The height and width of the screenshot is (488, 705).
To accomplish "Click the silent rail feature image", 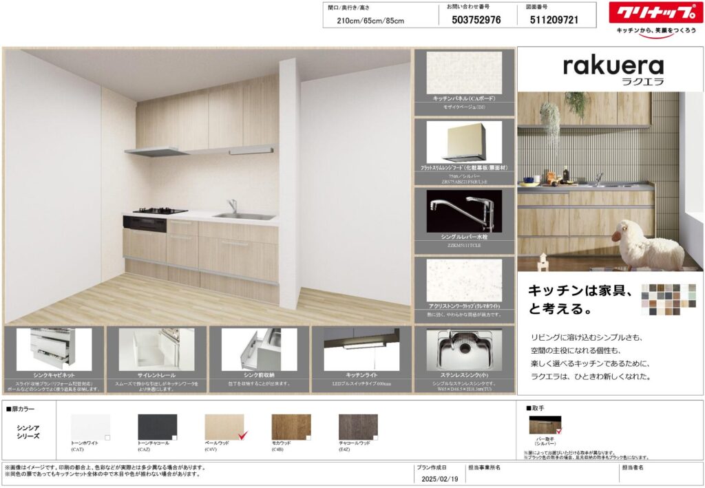I will click(x=156, y=349).
